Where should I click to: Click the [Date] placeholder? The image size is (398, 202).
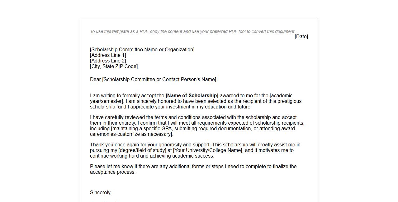(301, 37)
